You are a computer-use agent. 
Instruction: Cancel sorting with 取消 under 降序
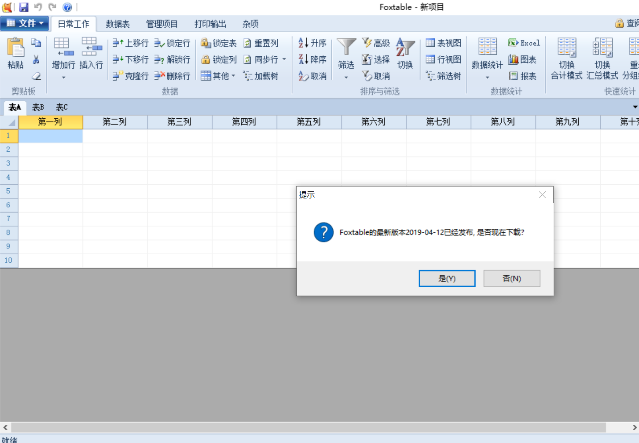coord(312,76)
